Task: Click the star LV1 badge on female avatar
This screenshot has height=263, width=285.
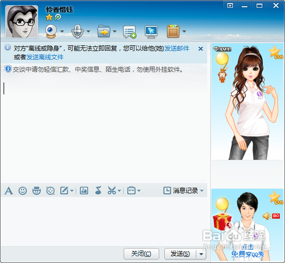Action: pyautogui.click(x=275, y=52)
